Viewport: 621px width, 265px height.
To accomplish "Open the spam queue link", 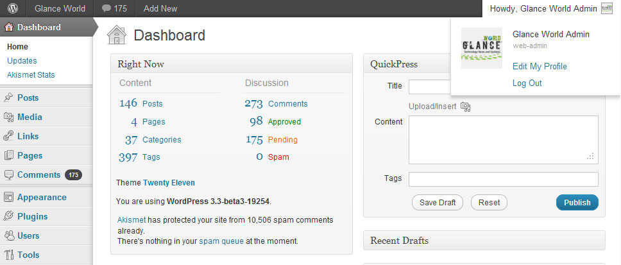I will [221, 241].
